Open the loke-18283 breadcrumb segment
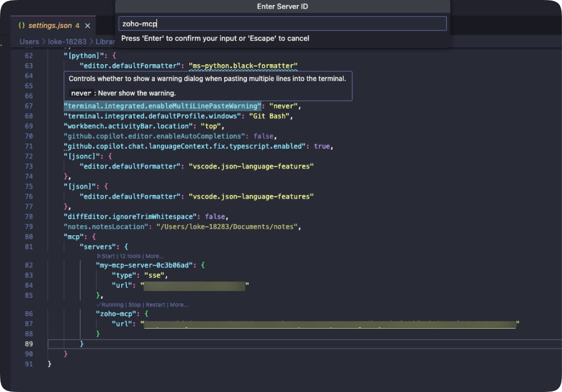Image resolution: width=562 pixels, height=392 pixels. 67,42
